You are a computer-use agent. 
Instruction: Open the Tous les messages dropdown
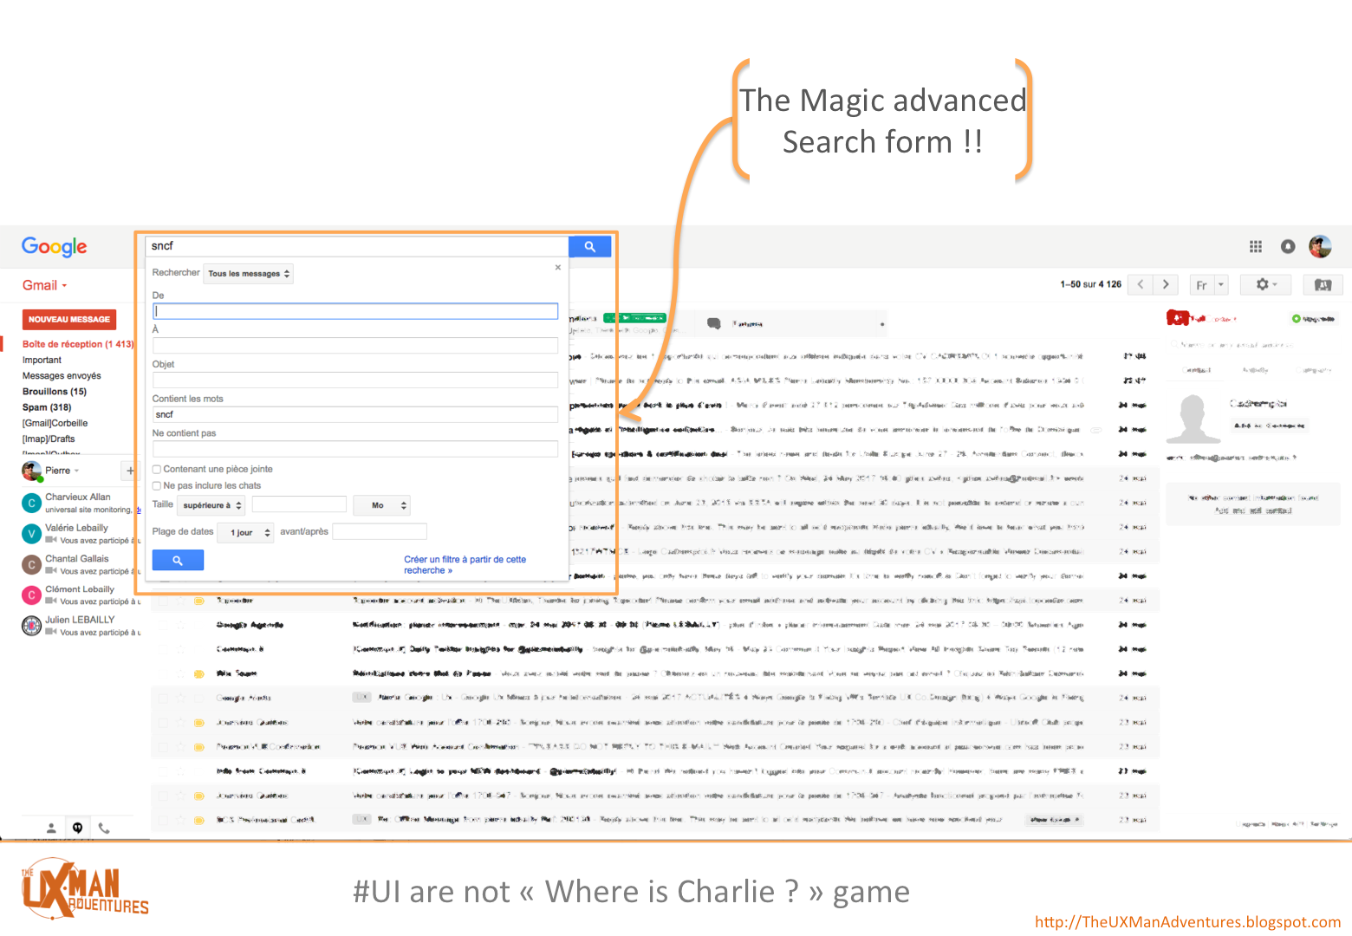[249, 274]
